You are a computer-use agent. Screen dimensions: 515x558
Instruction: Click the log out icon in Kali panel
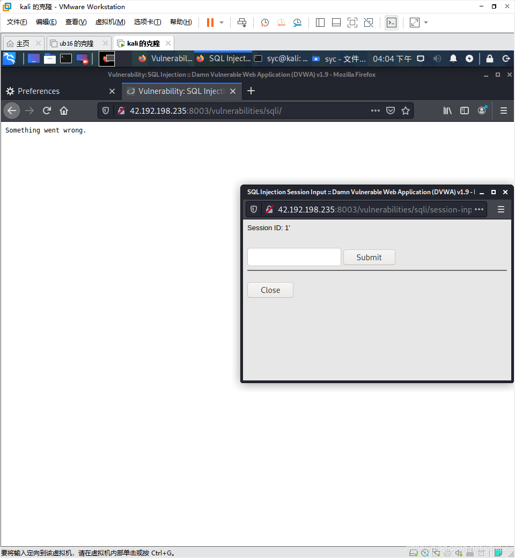tap(506, 58)
